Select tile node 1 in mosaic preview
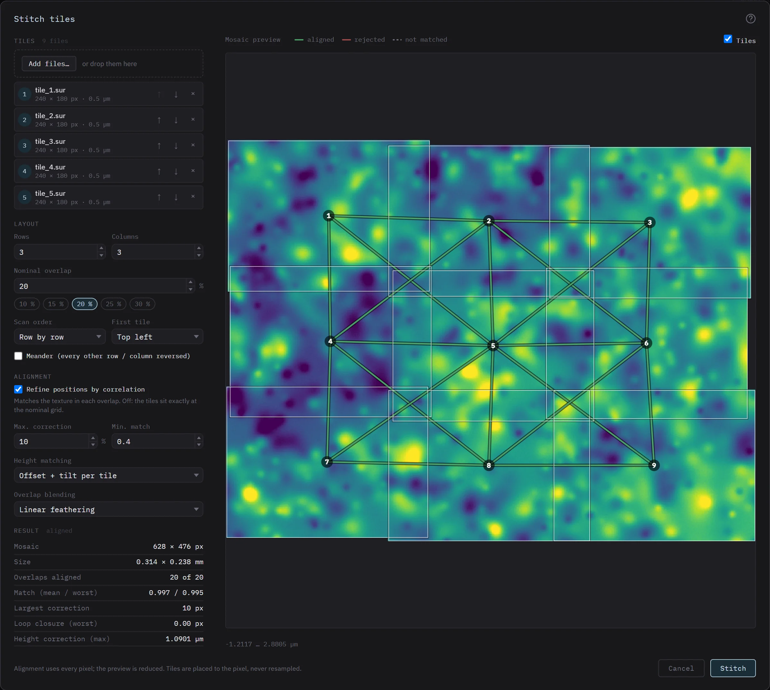770x690 pixels. pyautogui.click(x=328, y=216)
